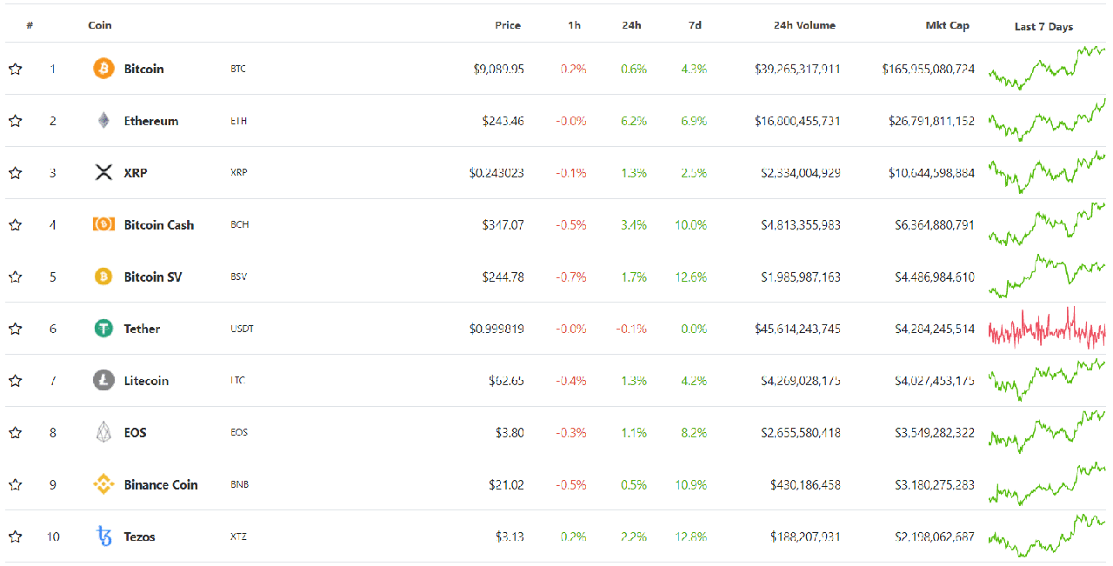
Task: View Binance Coin's 7-day sparkline
Action: [1047, 484]
